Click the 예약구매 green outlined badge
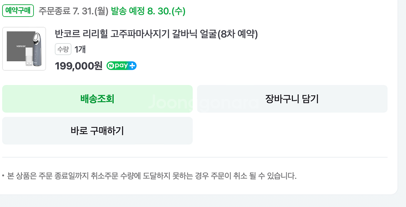 (x=18, y=11)
